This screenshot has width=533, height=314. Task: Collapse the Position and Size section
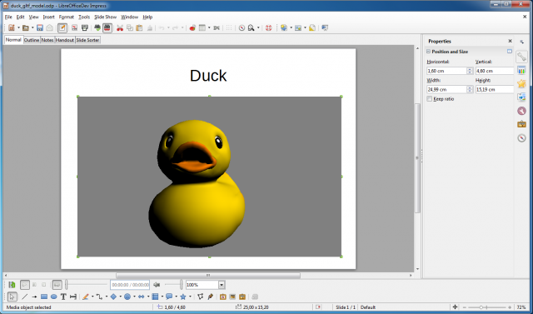[x=428, y=52]
